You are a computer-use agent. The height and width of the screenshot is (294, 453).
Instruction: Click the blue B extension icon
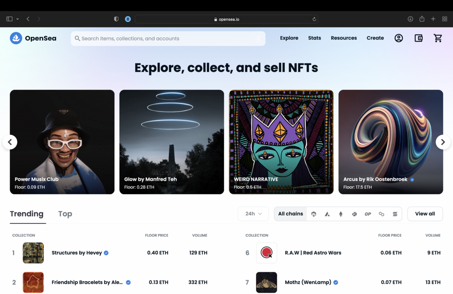128,19
